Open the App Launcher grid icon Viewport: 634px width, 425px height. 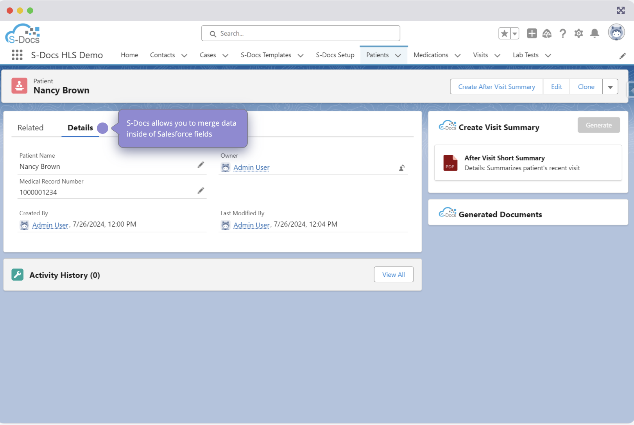pyautogui.click(x=17, y=55)
